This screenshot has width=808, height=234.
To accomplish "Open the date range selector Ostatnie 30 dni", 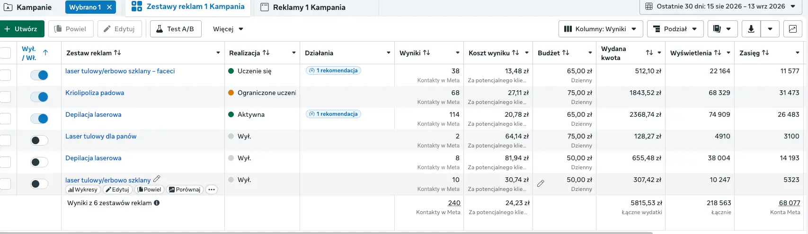I will [721, 7].
